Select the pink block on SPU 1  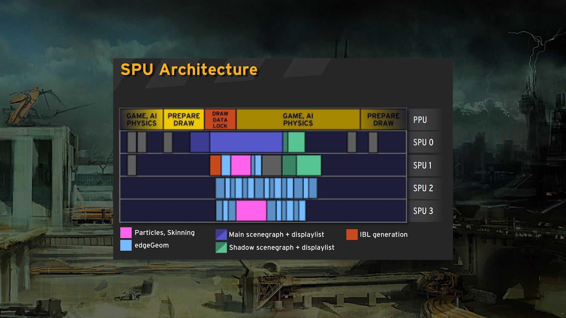click(x=241, y=165)
